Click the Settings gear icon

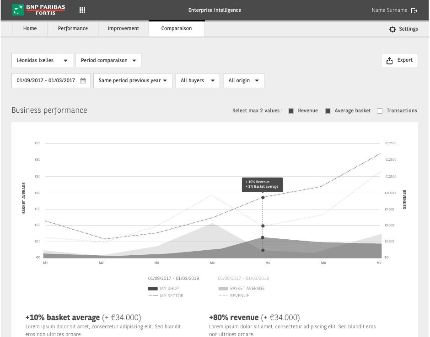click(x=392, y=29)
